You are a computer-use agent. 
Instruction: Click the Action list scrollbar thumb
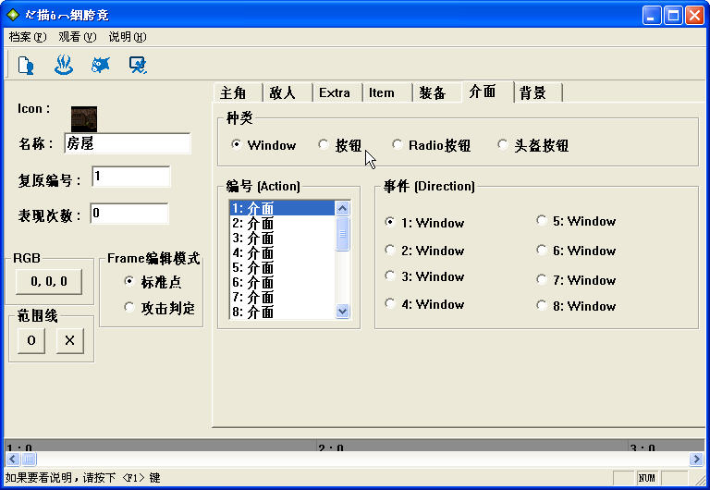[343, 233]
